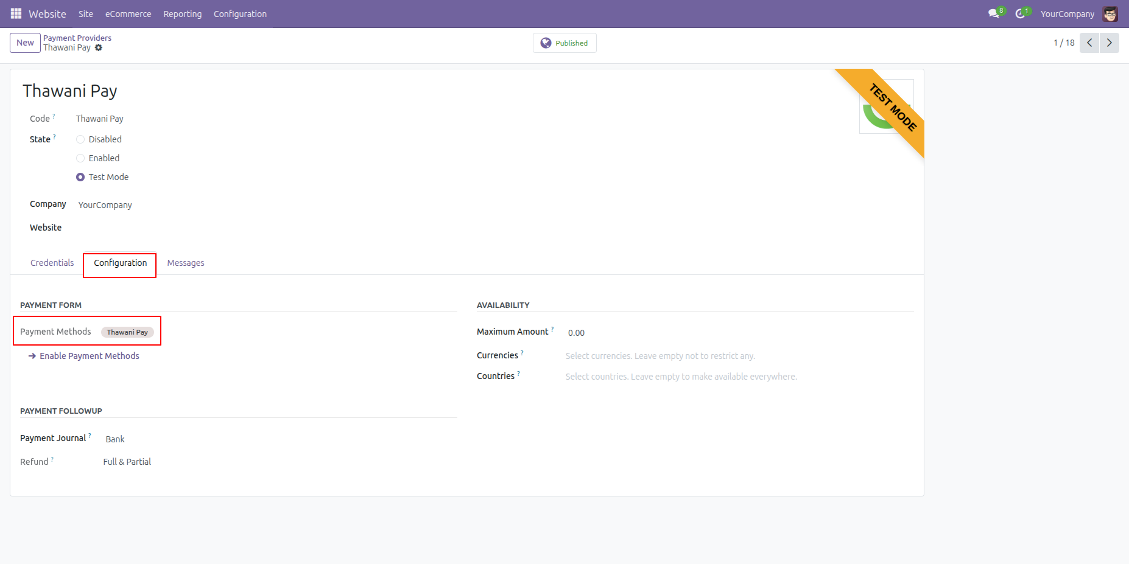Screen dimensions: 1129x564
Task: Switch to the Configuration tab
Action: pyautogui.click(x=121, y=263)
